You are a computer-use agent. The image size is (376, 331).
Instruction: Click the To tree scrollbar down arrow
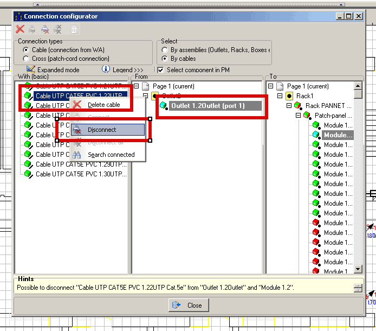coord(358,269)
